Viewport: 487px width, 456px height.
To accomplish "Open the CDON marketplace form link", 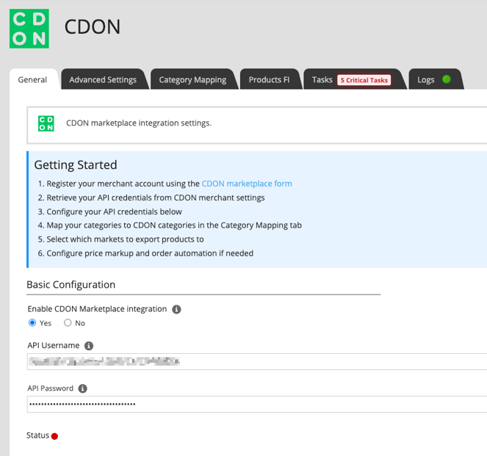I will [247, 184].
